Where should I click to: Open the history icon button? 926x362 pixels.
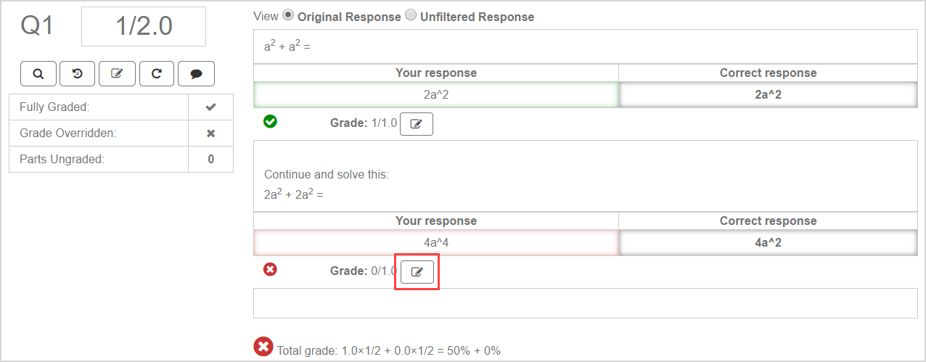coord(78,73)
